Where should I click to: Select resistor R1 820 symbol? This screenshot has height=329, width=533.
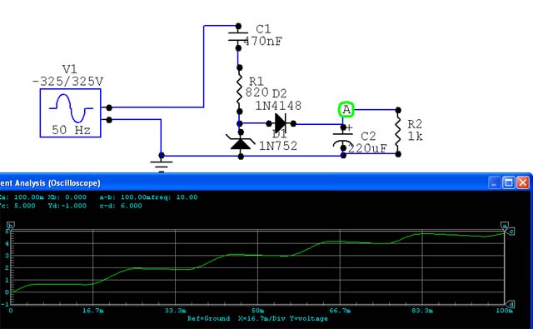click(239, 90)
